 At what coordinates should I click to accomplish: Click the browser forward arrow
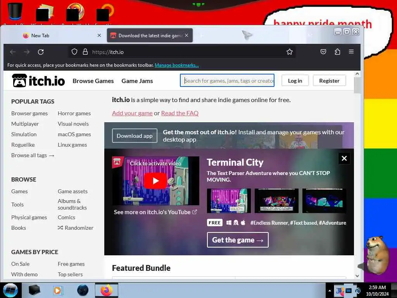(27, 52)
